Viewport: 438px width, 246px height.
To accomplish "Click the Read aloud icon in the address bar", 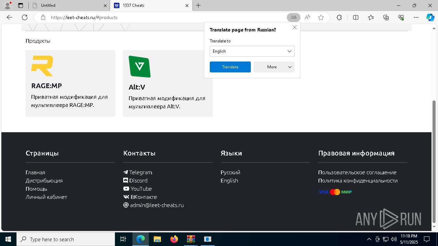I will (x=307, y=17).
